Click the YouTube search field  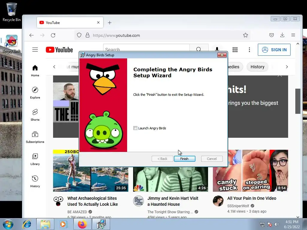click(x=146, y=49)
